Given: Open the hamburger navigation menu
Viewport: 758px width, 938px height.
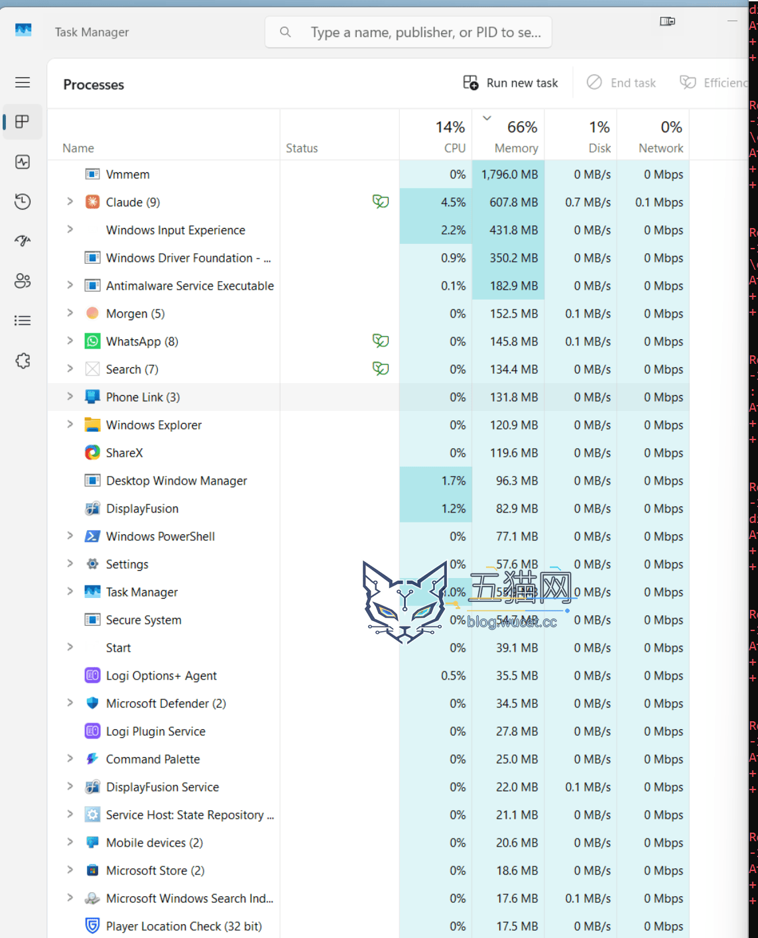Looking at the screenshot, I should pos(23,82).
